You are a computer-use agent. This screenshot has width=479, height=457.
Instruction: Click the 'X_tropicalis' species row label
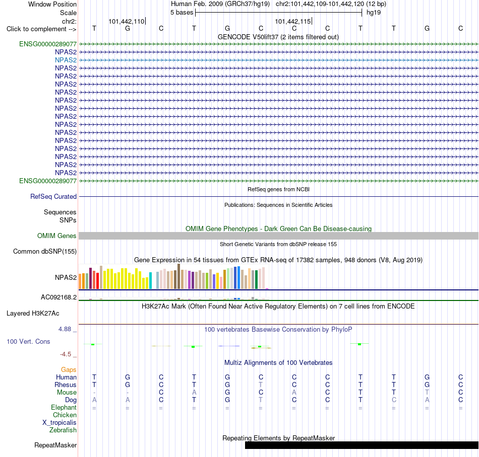(59, 423)
